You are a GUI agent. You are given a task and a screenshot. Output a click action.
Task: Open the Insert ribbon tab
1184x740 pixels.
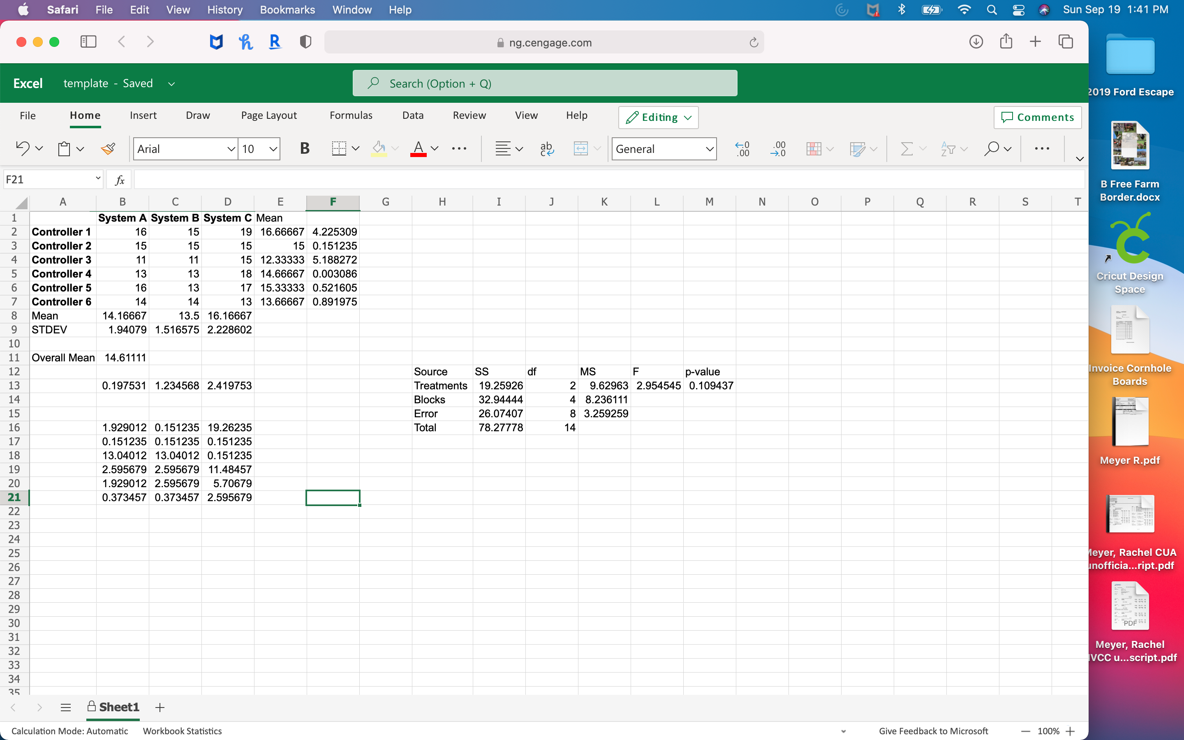click(143, 116)
